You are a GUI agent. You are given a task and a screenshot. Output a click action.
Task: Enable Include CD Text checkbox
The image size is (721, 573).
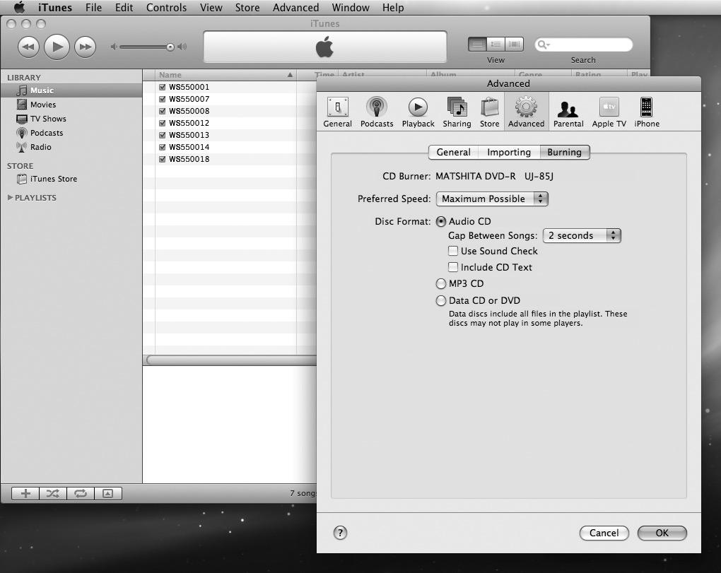click(453, 267)
